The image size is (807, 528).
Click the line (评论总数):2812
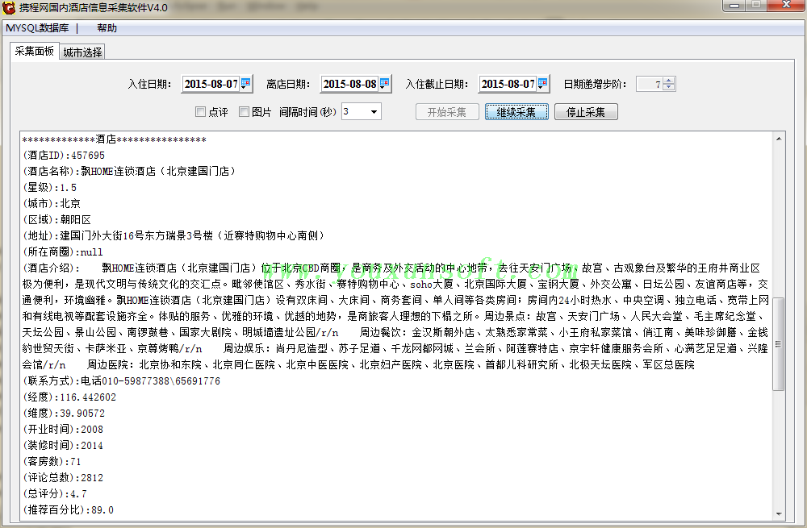click(62, 477)
